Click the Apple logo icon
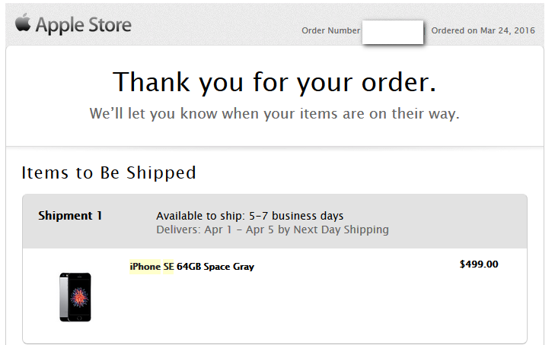 click(23, 24)
